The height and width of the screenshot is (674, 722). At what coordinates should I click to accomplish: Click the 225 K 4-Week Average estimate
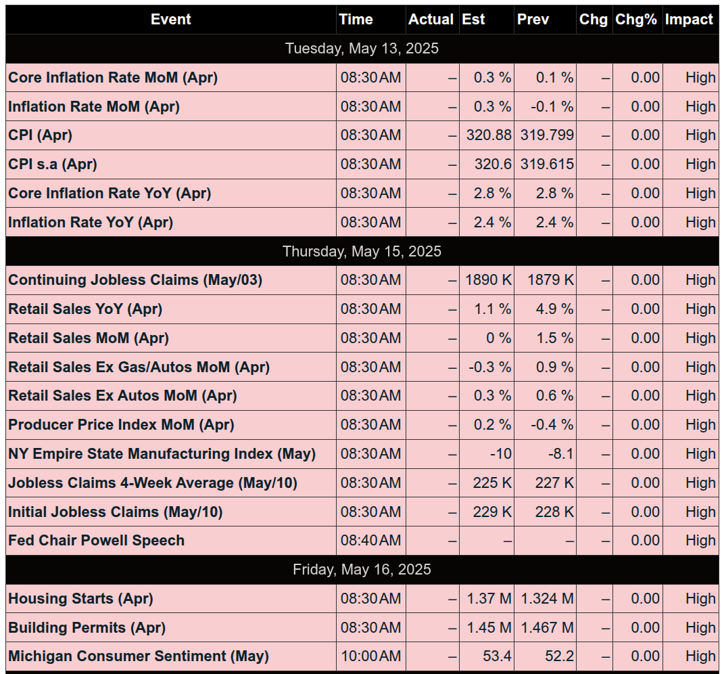point(492,482)
